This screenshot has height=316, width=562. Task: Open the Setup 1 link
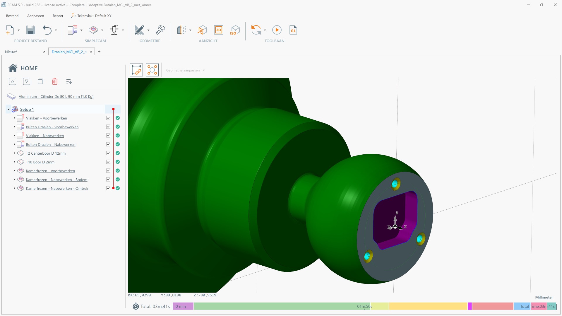tap(27, 109)
